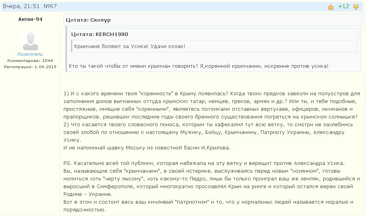Downvote comment №67 with thumbs-down icon
367x216 pixels.
(356, 7)
